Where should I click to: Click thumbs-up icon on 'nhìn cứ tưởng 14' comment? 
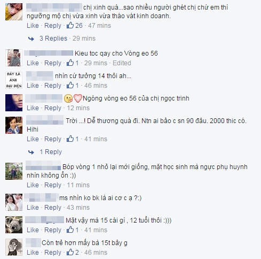[x=70, y=85]
